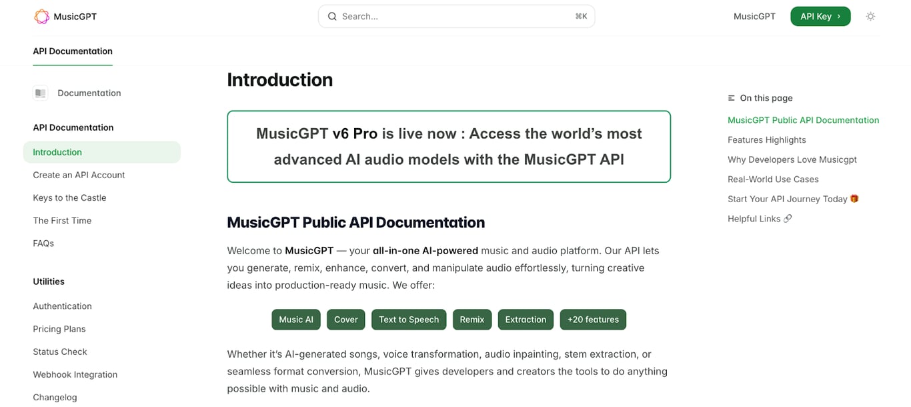911x407 pixels.
Task: Select the MusicGPT nav menu item
Action: pos(754,16)
